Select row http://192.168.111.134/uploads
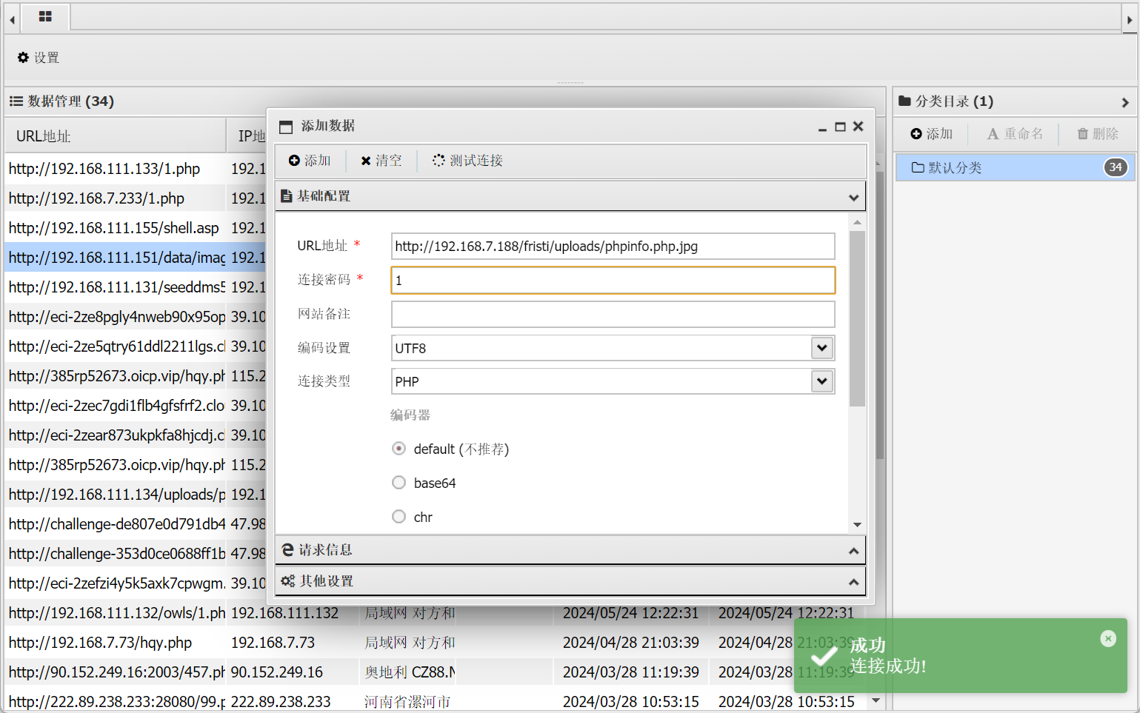This screenshot has height=713, width=1140. coord(116,495)
